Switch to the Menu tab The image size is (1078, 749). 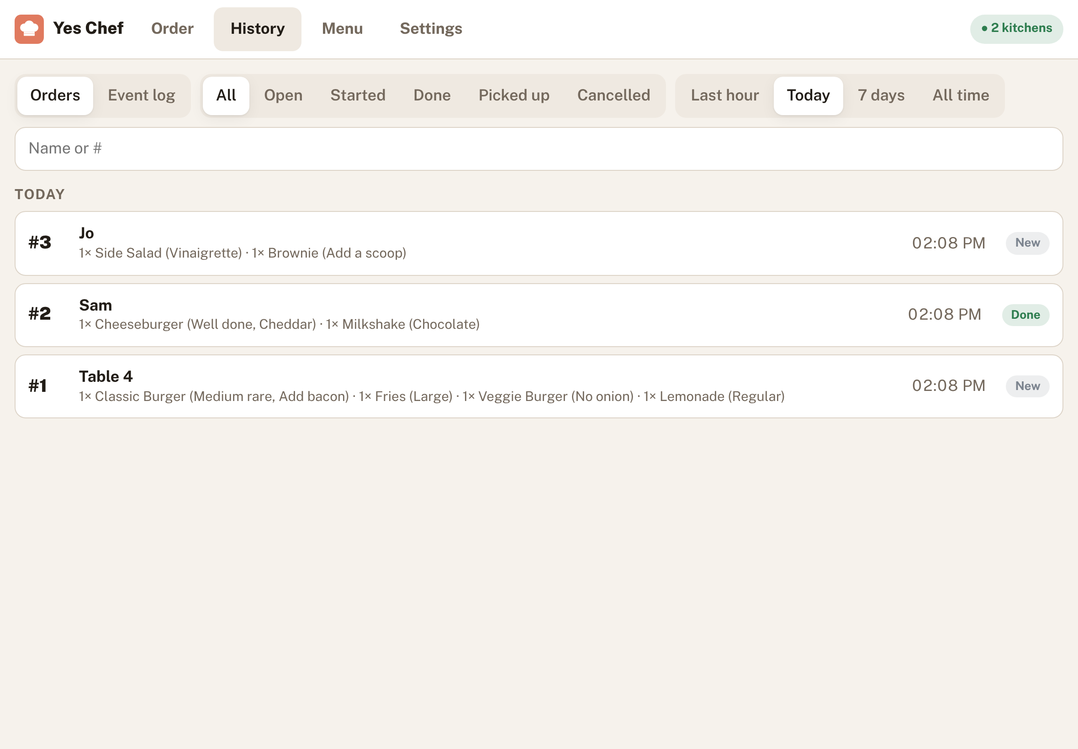[x=342, y=29]
